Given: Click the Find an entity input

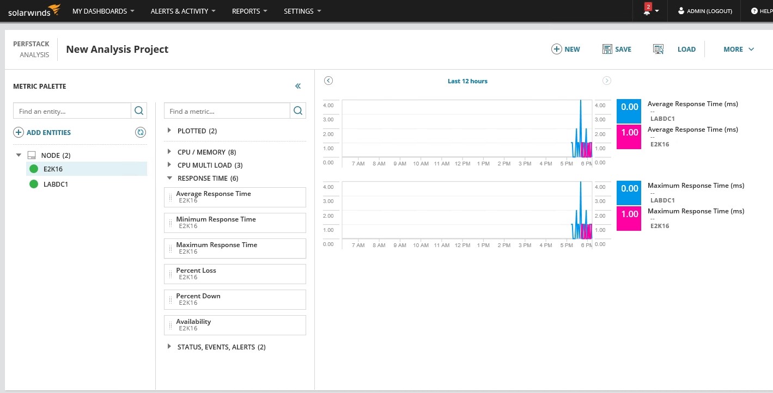Looking at the screenshot, I should point(72,110).
